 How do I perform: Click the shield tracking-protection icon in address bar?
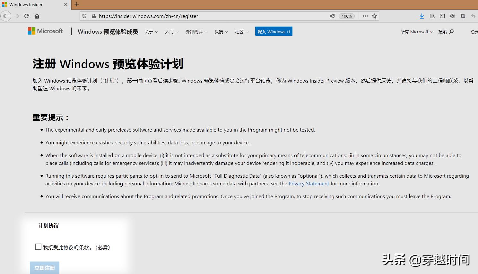[x=84, y=16]
